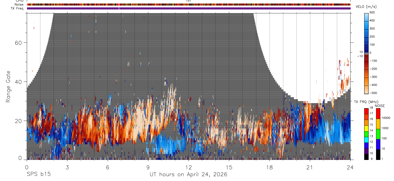
Task: Click the Noise strip along the top
Action: (x=189, y=4)
